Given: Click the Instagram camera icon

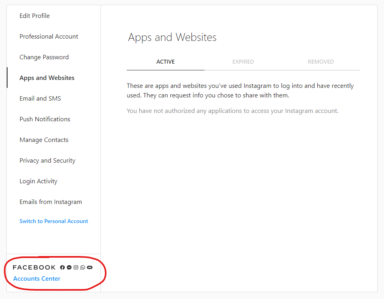Looking at the screenshot, I should (76, 267).
